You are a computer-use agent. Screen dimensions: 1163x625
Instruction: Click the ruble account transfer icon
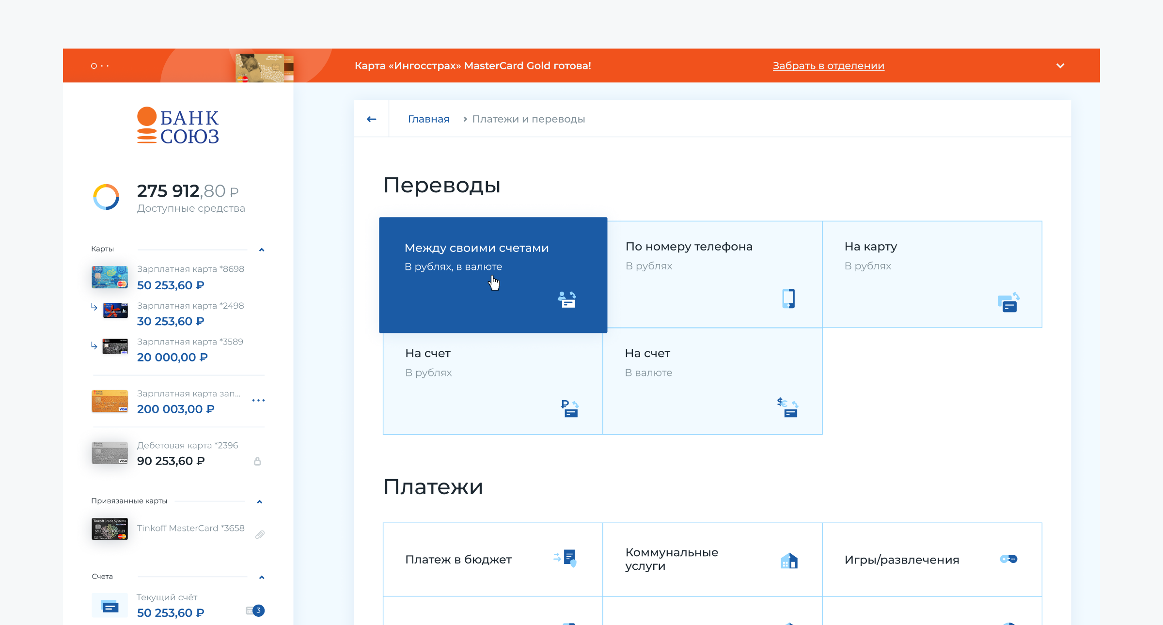(x=570, y=408)
